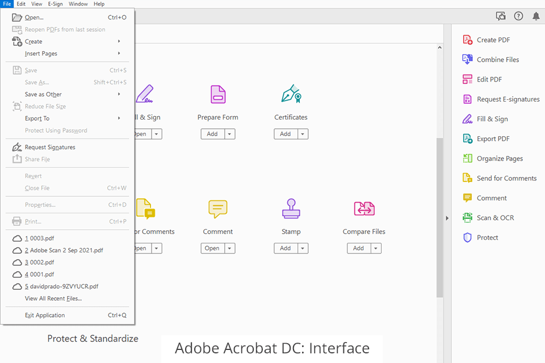Open the Edit PDF tool icon

(x=467, y=79)
